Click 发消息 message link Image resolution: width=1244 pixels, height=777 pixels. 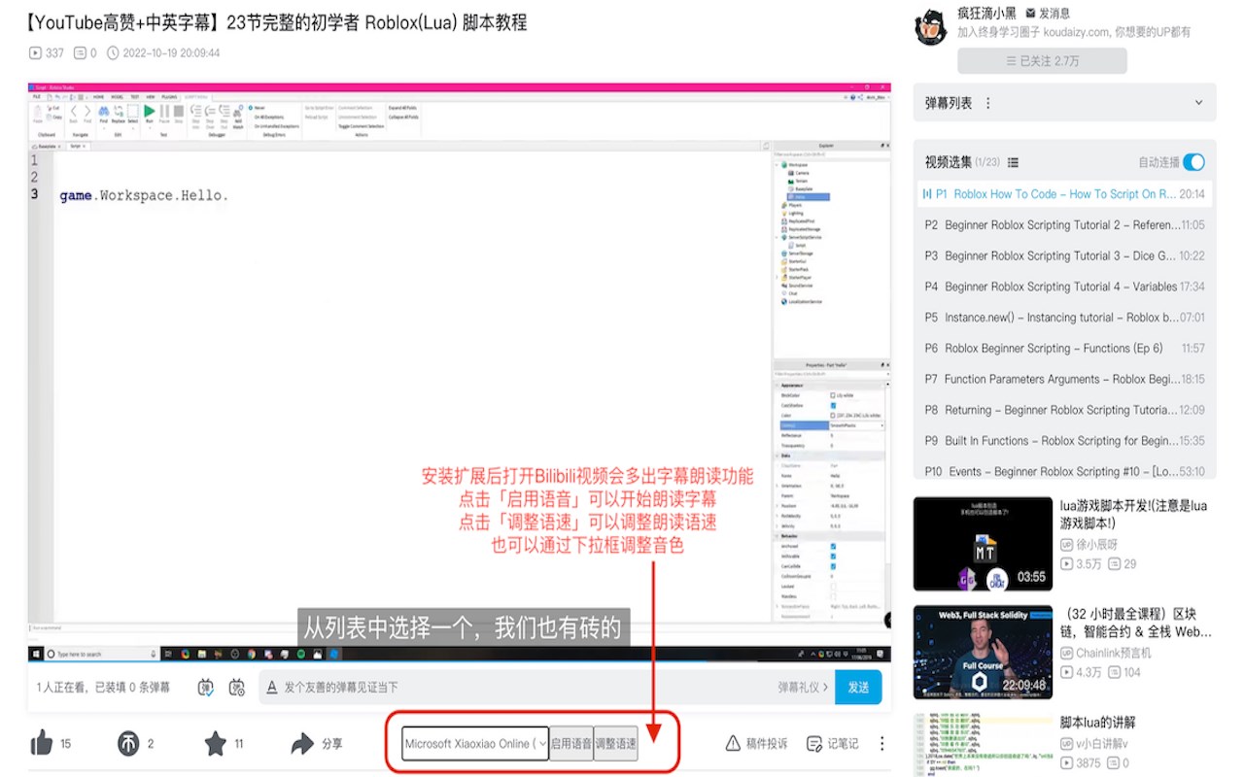tap(1054, 14)
